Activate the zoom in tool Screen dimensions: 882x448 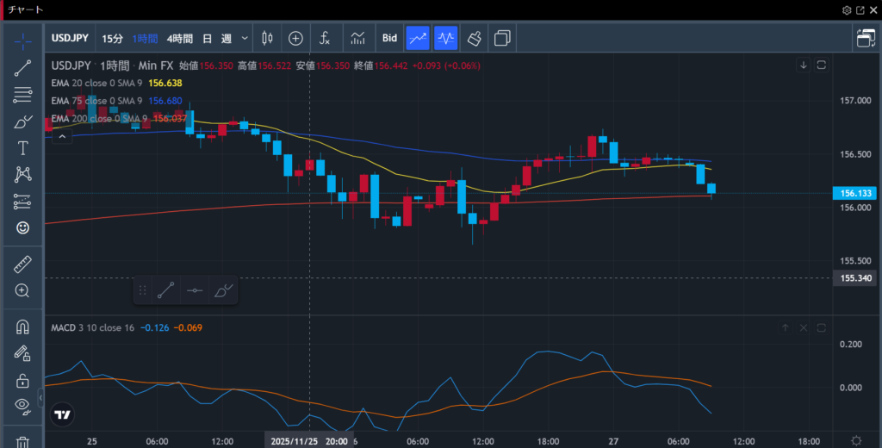click(x=23, y=291)
